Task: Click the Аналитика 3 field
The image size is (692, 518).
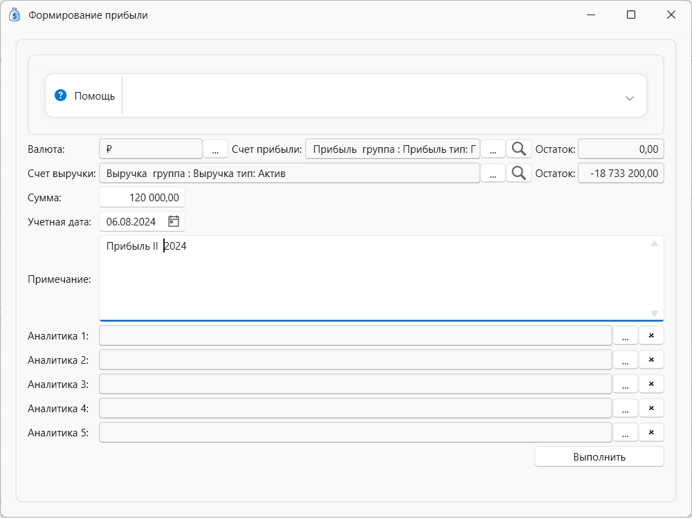Action: point(356,384)
